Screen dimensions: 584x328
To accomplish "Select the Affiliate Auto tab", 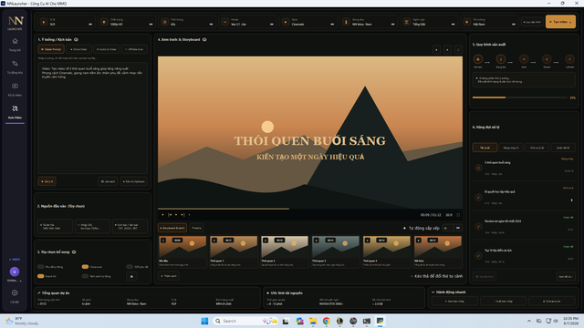I will (x=134, y=49).
